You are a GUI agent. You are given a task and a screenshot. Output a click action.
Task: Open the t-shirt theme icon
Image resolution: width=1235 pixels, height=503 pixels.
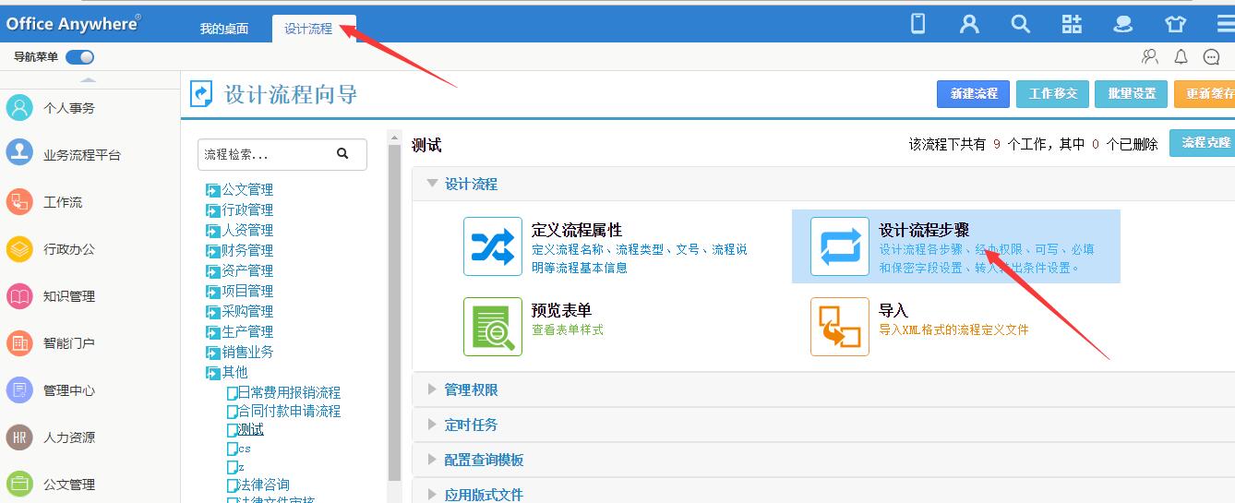click(1175, 24)
